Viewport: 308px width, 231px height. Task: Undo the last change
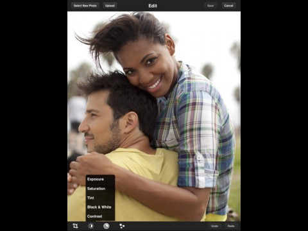(x=214, y=226)
